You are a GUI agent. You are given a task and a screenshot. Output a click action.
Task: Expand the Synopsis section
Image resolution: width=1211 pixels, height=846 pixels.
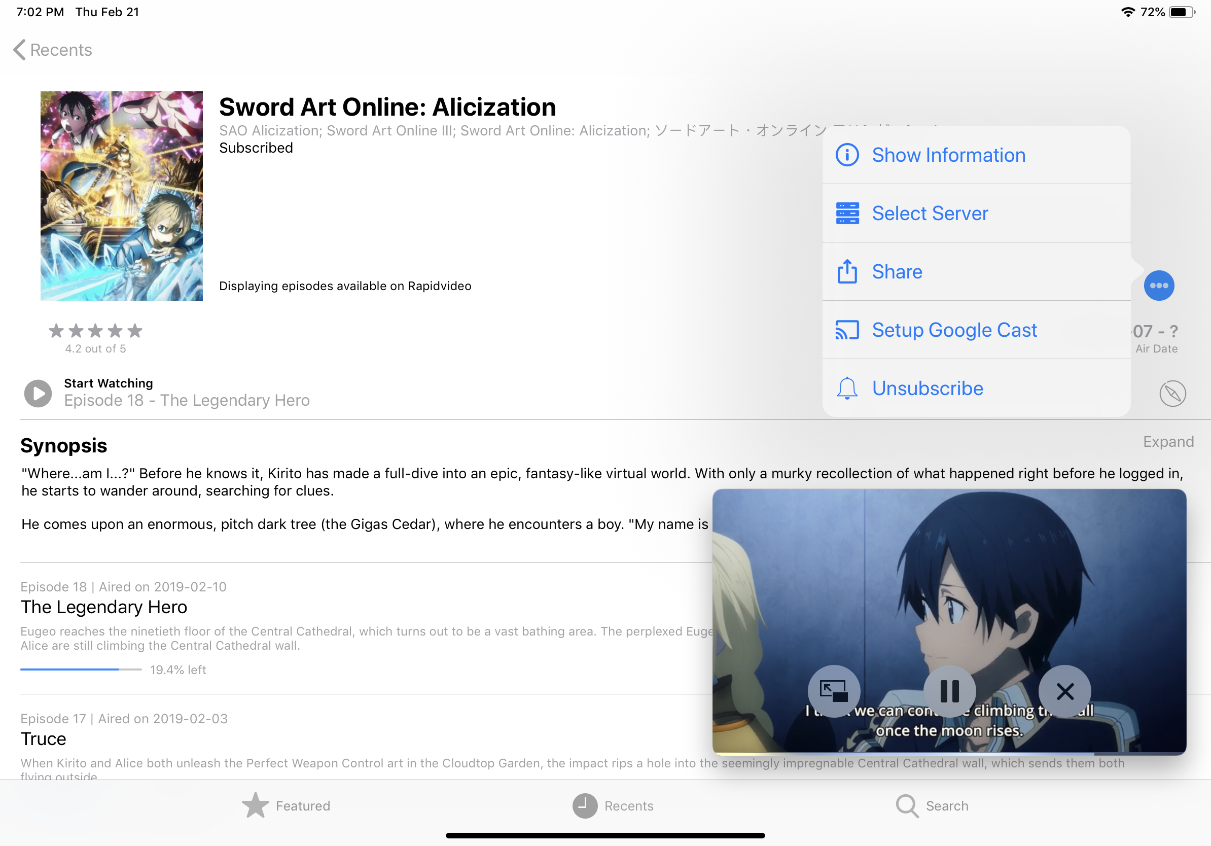click(1167, 441)
